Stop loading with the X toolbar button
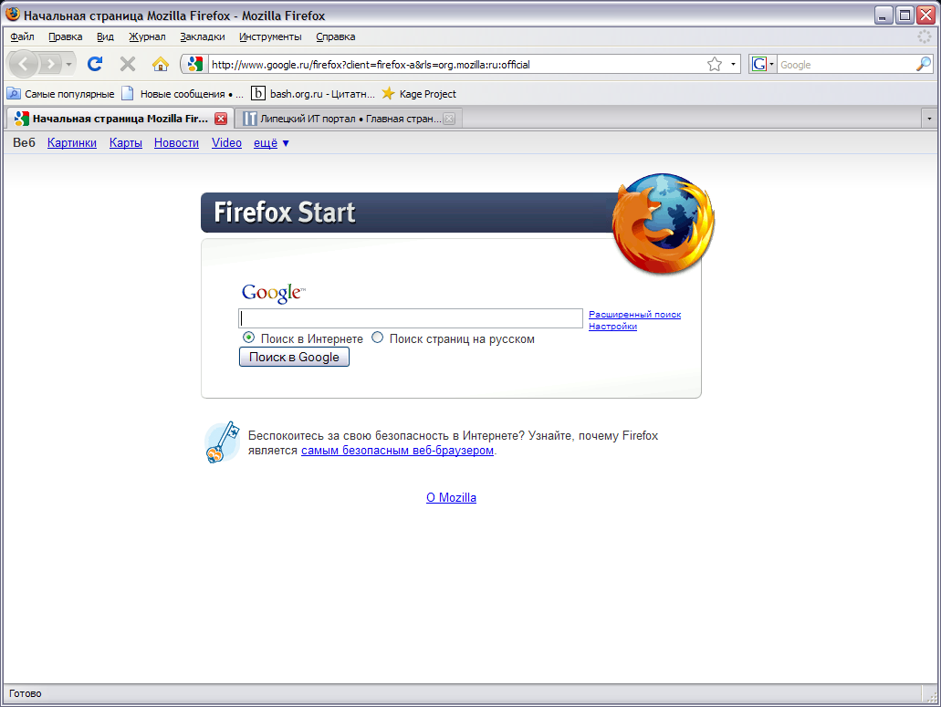 coord(127,64)
